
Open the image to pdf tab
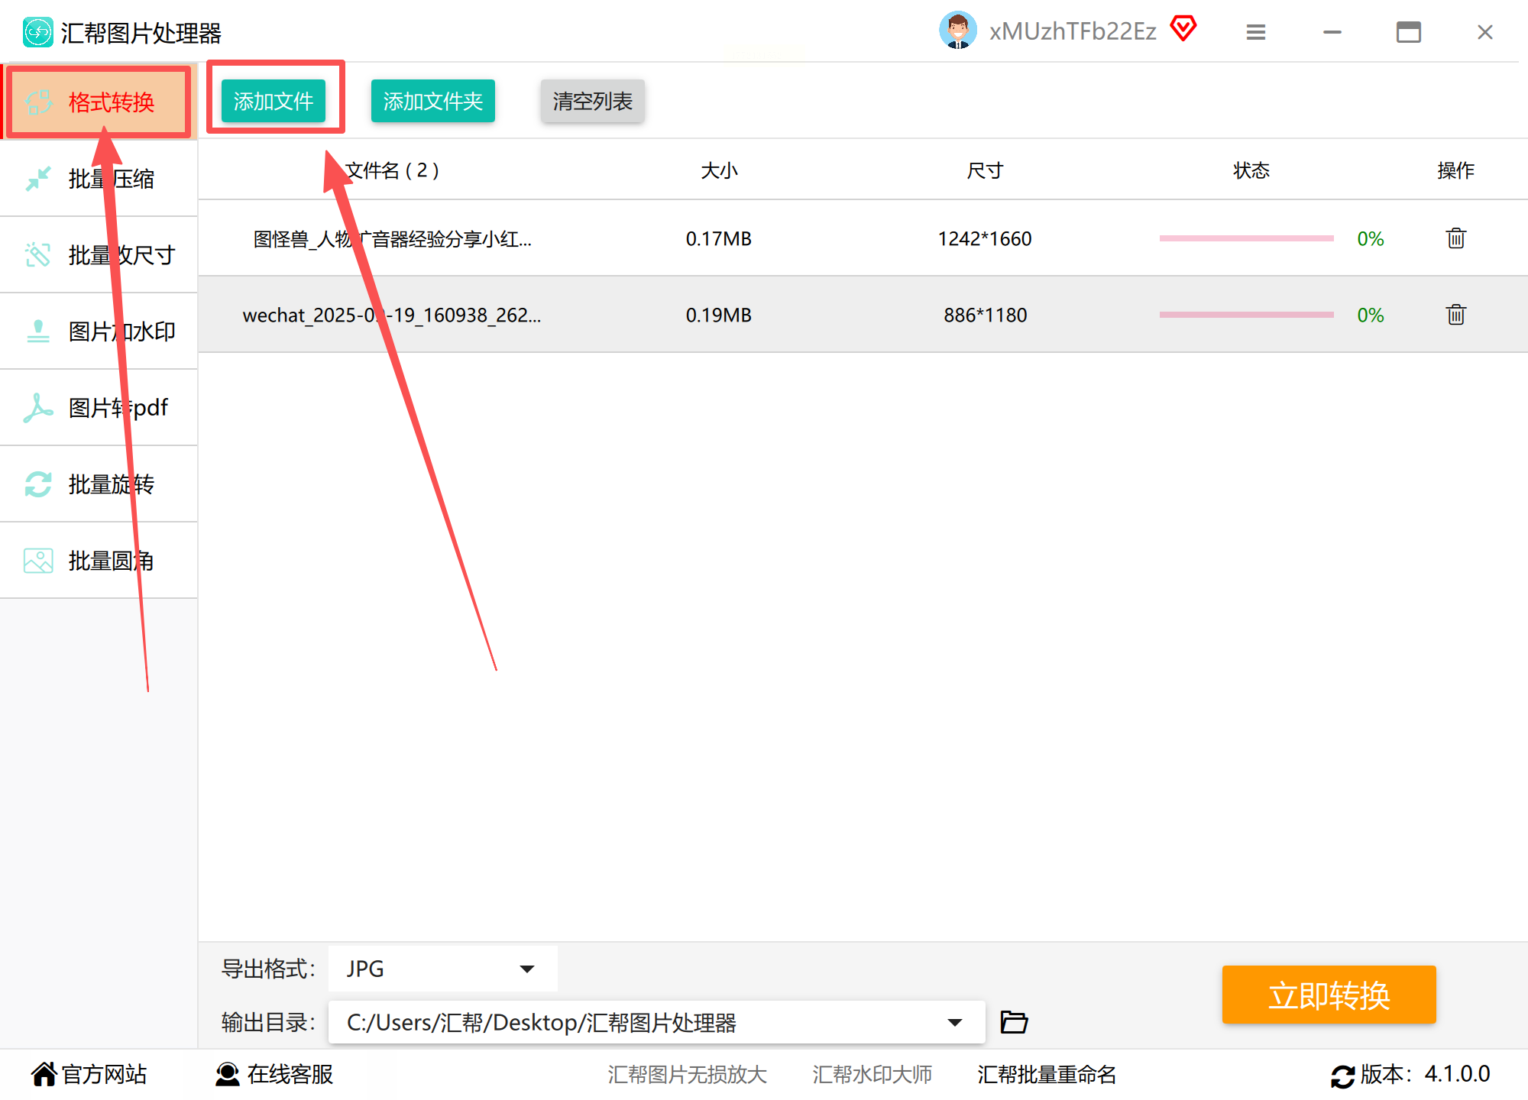click(99, 408)
